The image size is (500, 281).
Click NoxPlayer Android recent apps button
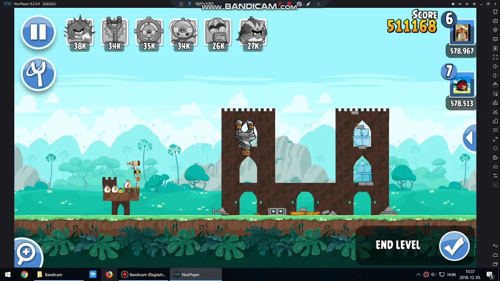coord(495,264)
